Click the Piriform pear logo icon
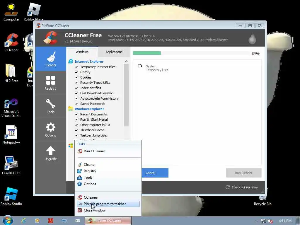 click(x=252, y=38)
